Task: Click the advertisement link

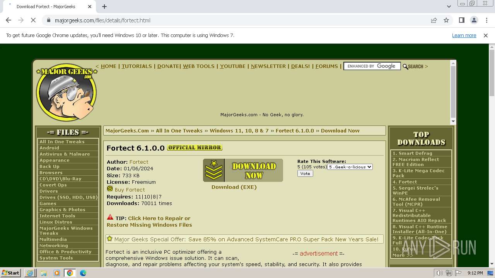Action: click(319, 254)
